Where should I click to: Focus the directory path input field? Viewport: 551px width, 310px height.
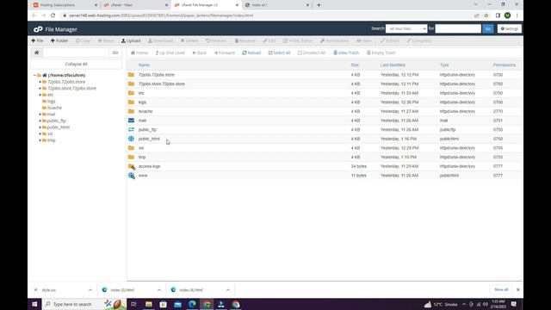[x=75, y=53]
